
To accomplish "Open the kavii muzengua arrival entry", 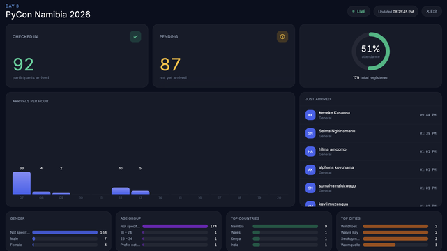I will click(370, 204).
